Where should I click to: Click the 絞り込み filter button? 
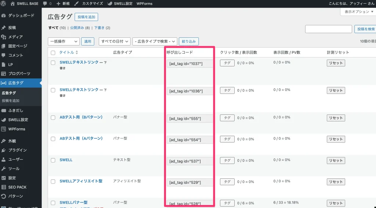[189, 41]
